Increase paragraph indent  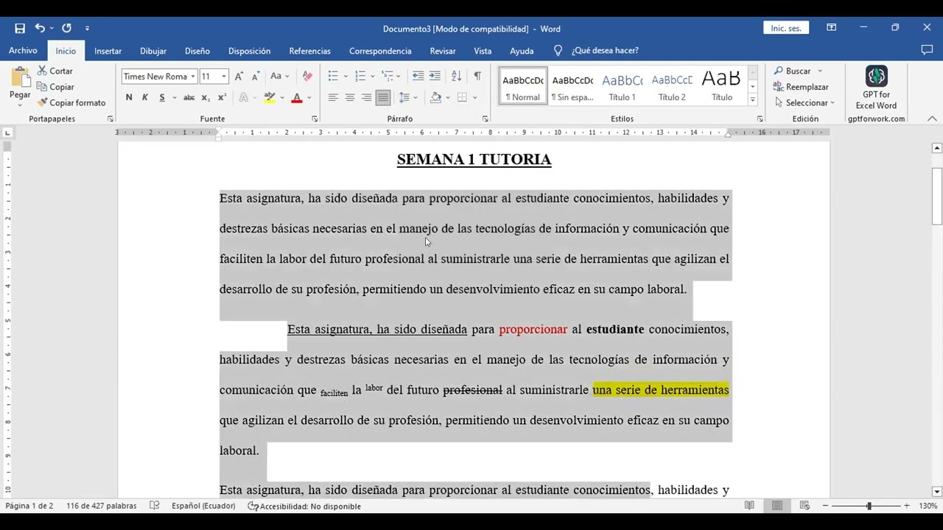point(435,77)
